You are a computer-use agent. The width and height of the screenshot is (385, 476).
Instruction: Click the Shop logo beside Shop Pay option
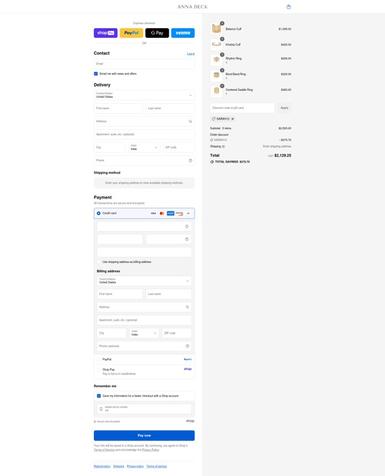[188, 369]
